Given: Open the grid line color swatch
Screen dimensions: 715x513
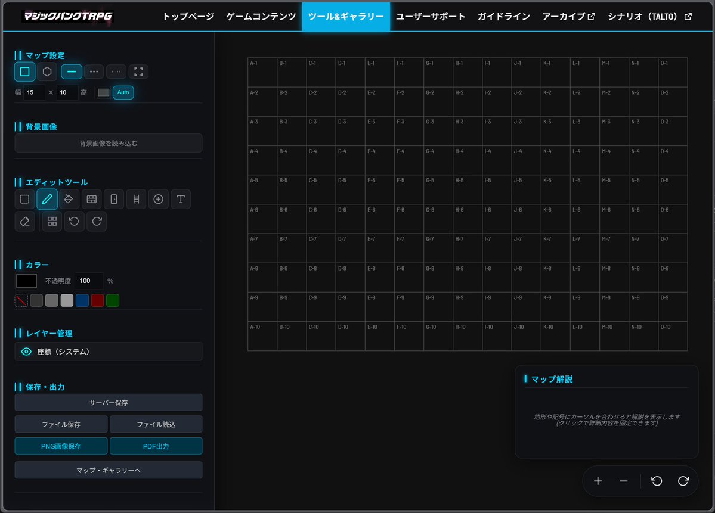Looking at the screenshot, I should [104, 92].
